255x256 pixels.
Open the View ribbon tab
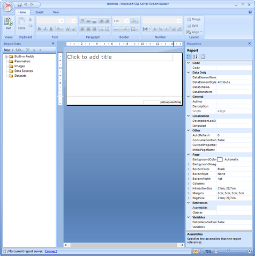56,12
